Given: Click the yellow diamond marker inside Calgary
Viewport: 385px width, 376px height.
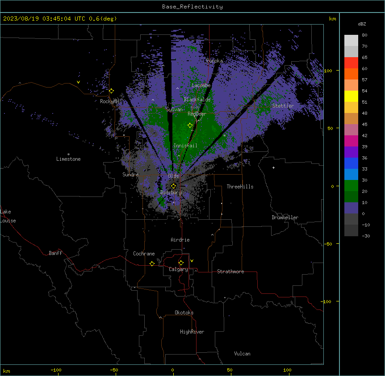Looking at the screenshot, I should [x=181, y=263].
